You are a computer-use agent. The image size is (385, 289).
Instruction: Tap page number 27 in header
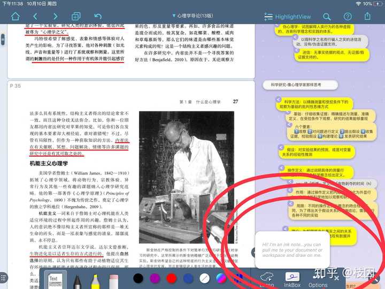(235, 101)
